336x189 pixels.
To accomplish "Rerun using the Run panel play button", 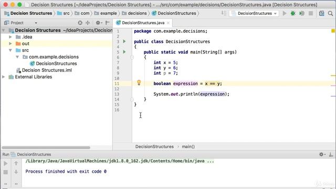I will tap(6, 163).
